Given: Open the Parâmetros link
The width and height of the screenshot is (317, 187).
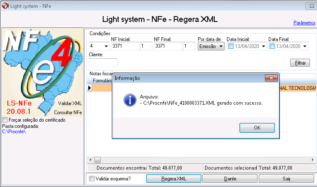Looking at the screenshot, I should [x=304, y=23].
